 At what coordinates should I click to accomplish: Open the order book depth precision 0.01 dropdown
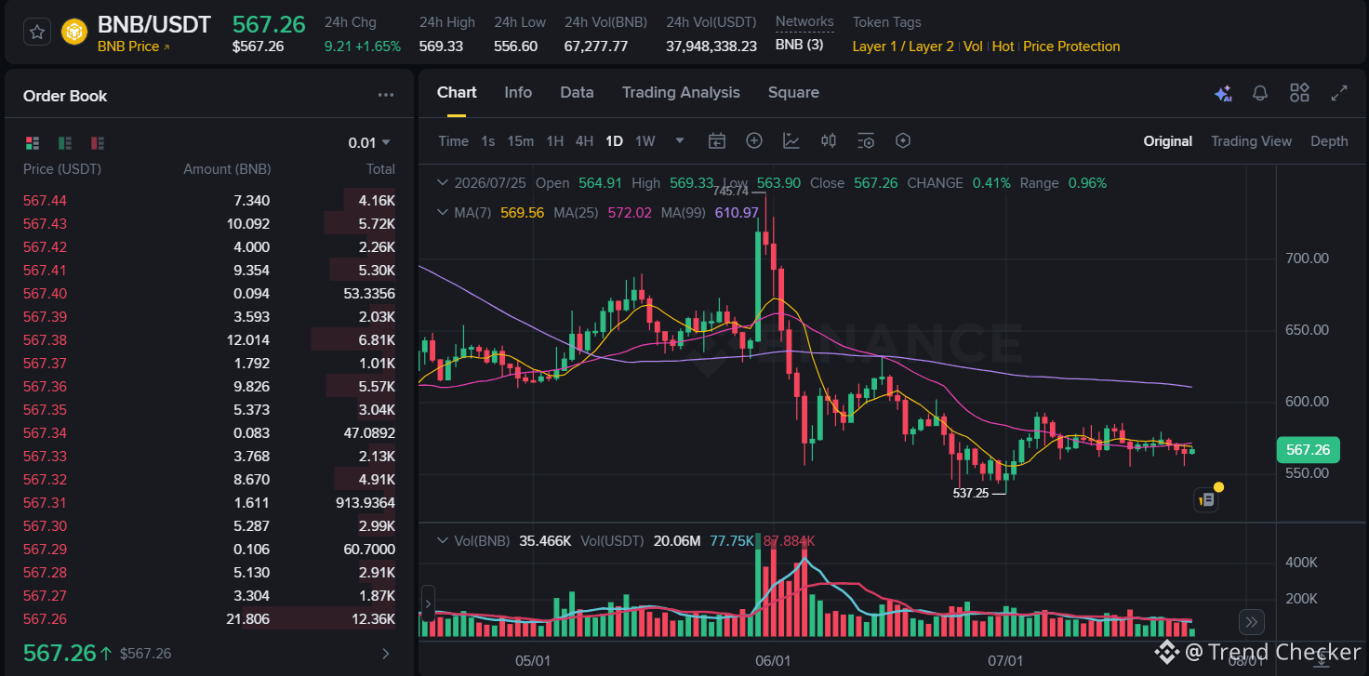(369, 142)
